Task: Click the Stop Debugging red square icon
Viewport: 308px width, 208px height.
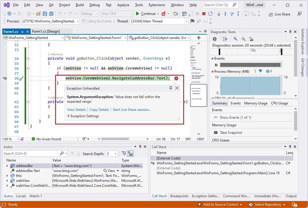Action: click(203, 13)
